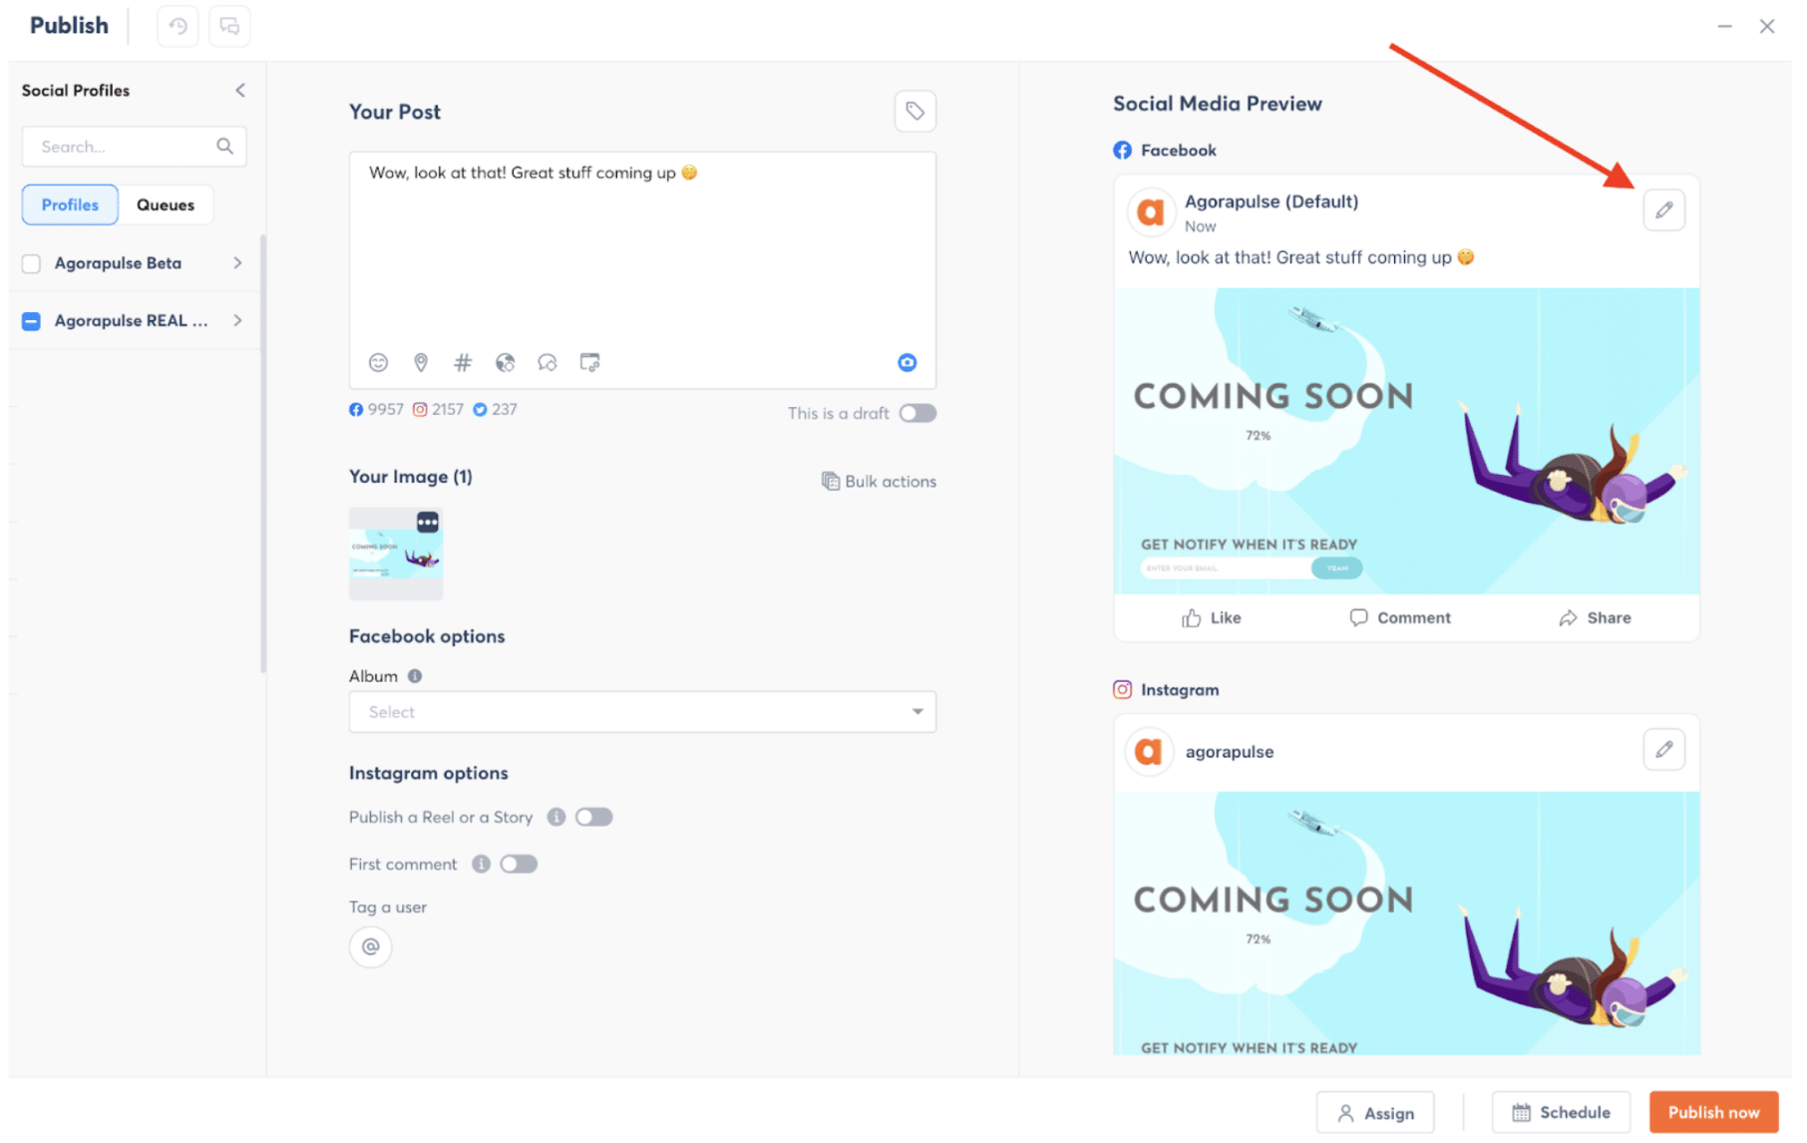Click the Agorapulse avatar in Facebook preview
Image resolution: width=1807 pixels, height=1143 pixels.
pos(1151,211)
